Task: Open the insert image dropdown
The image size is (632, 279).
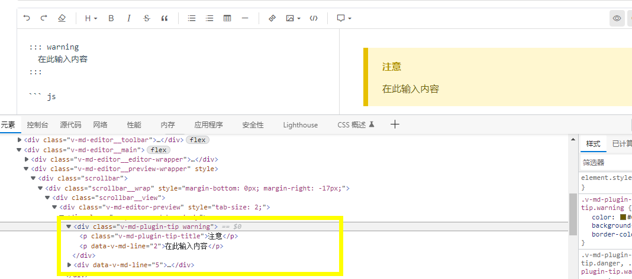Action: pos(293,18)
